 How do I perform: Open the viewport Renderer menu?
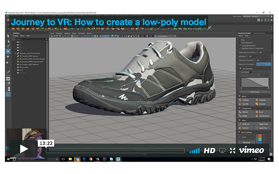click(x=81, y=34)
